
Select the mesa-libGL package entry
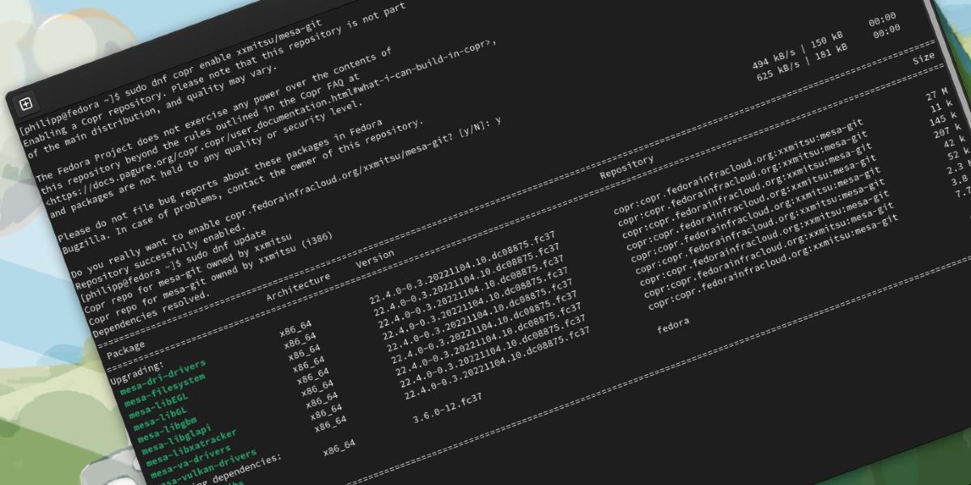point(156,417)
